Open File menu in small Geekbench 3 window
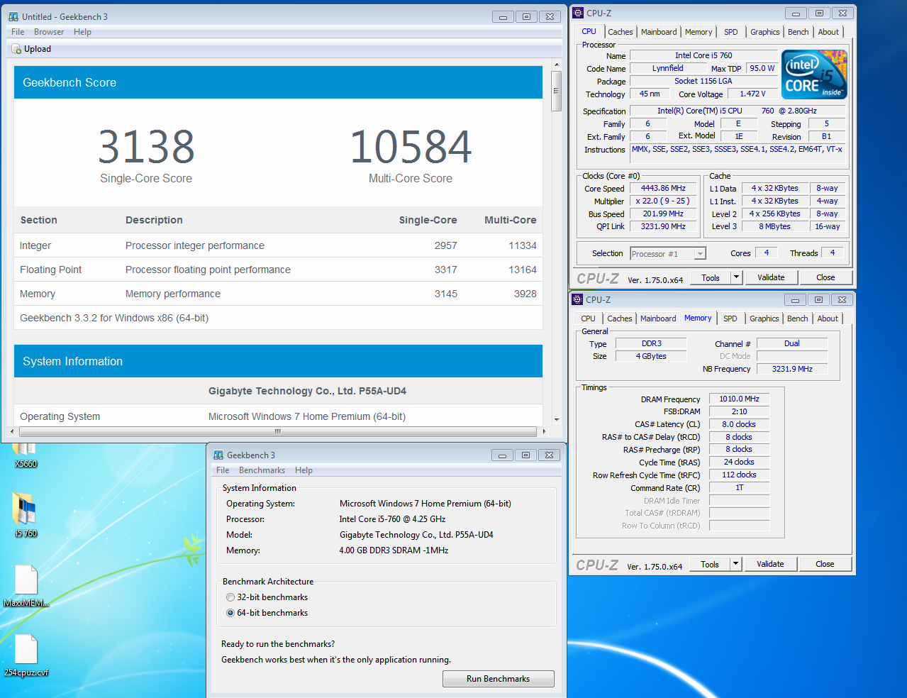This screenshot has width=907, height=698. (x=223, y=470)
